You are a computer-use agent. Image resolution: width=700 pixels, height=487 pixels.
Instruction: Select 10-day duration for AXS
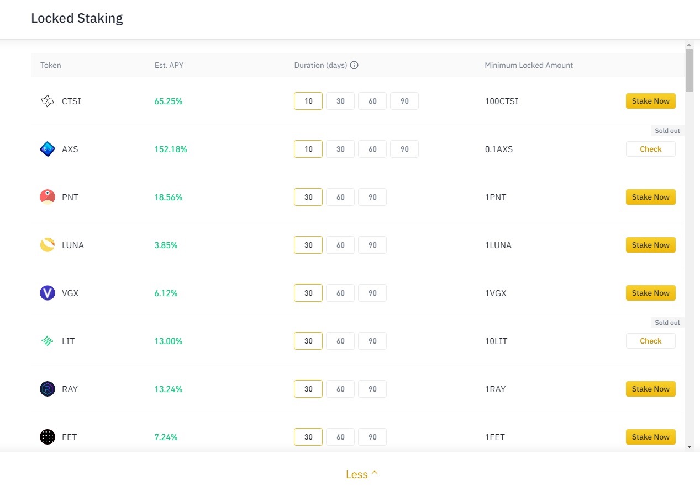[x=308, y=149]
